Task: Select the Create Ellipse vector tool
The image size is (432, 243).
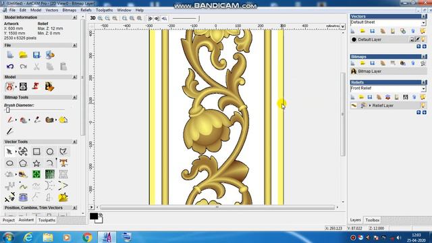Action: pos(9,163)
